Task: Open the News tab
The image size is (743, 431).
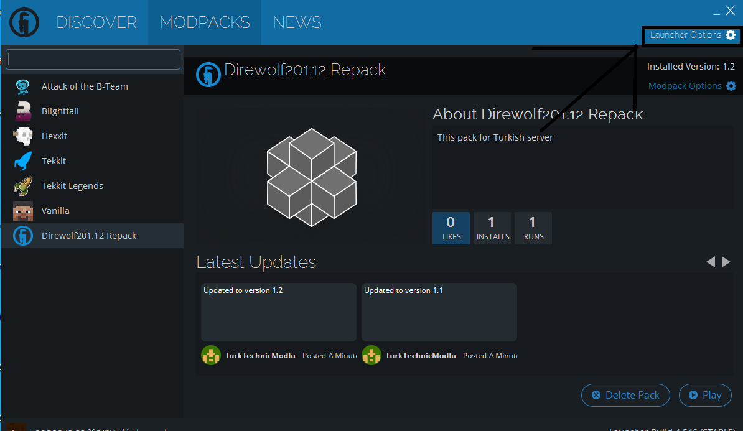Action: [297, 22]
